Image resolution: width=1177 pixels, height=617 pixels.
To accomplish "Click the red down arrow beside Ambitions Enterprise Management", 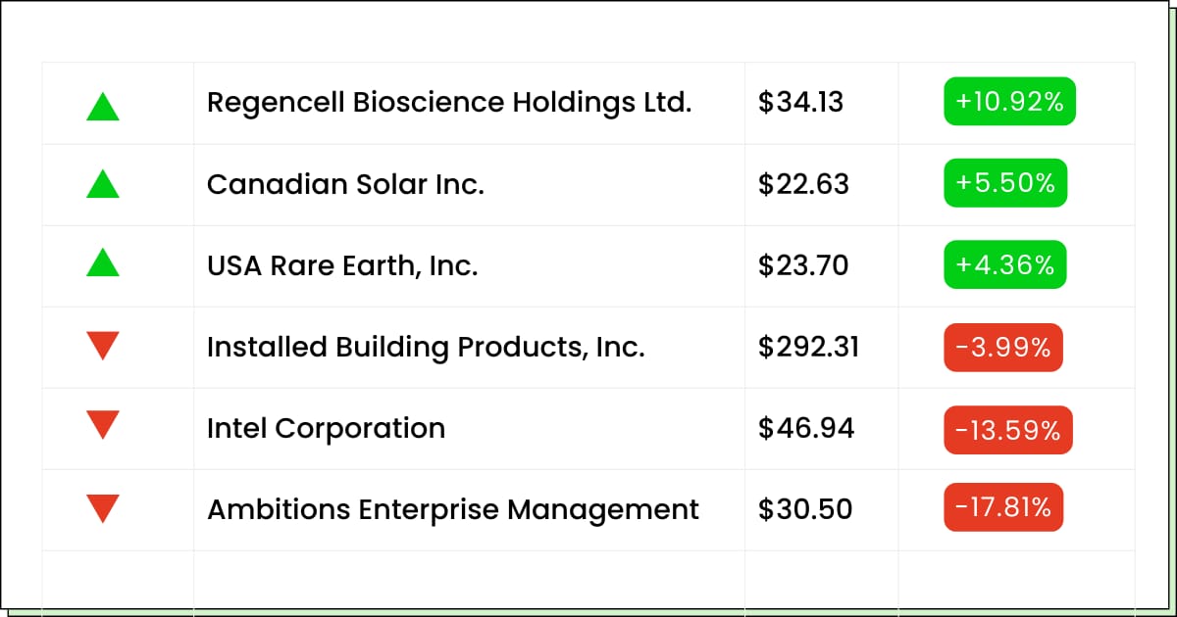I will click(x=103, y=508).
